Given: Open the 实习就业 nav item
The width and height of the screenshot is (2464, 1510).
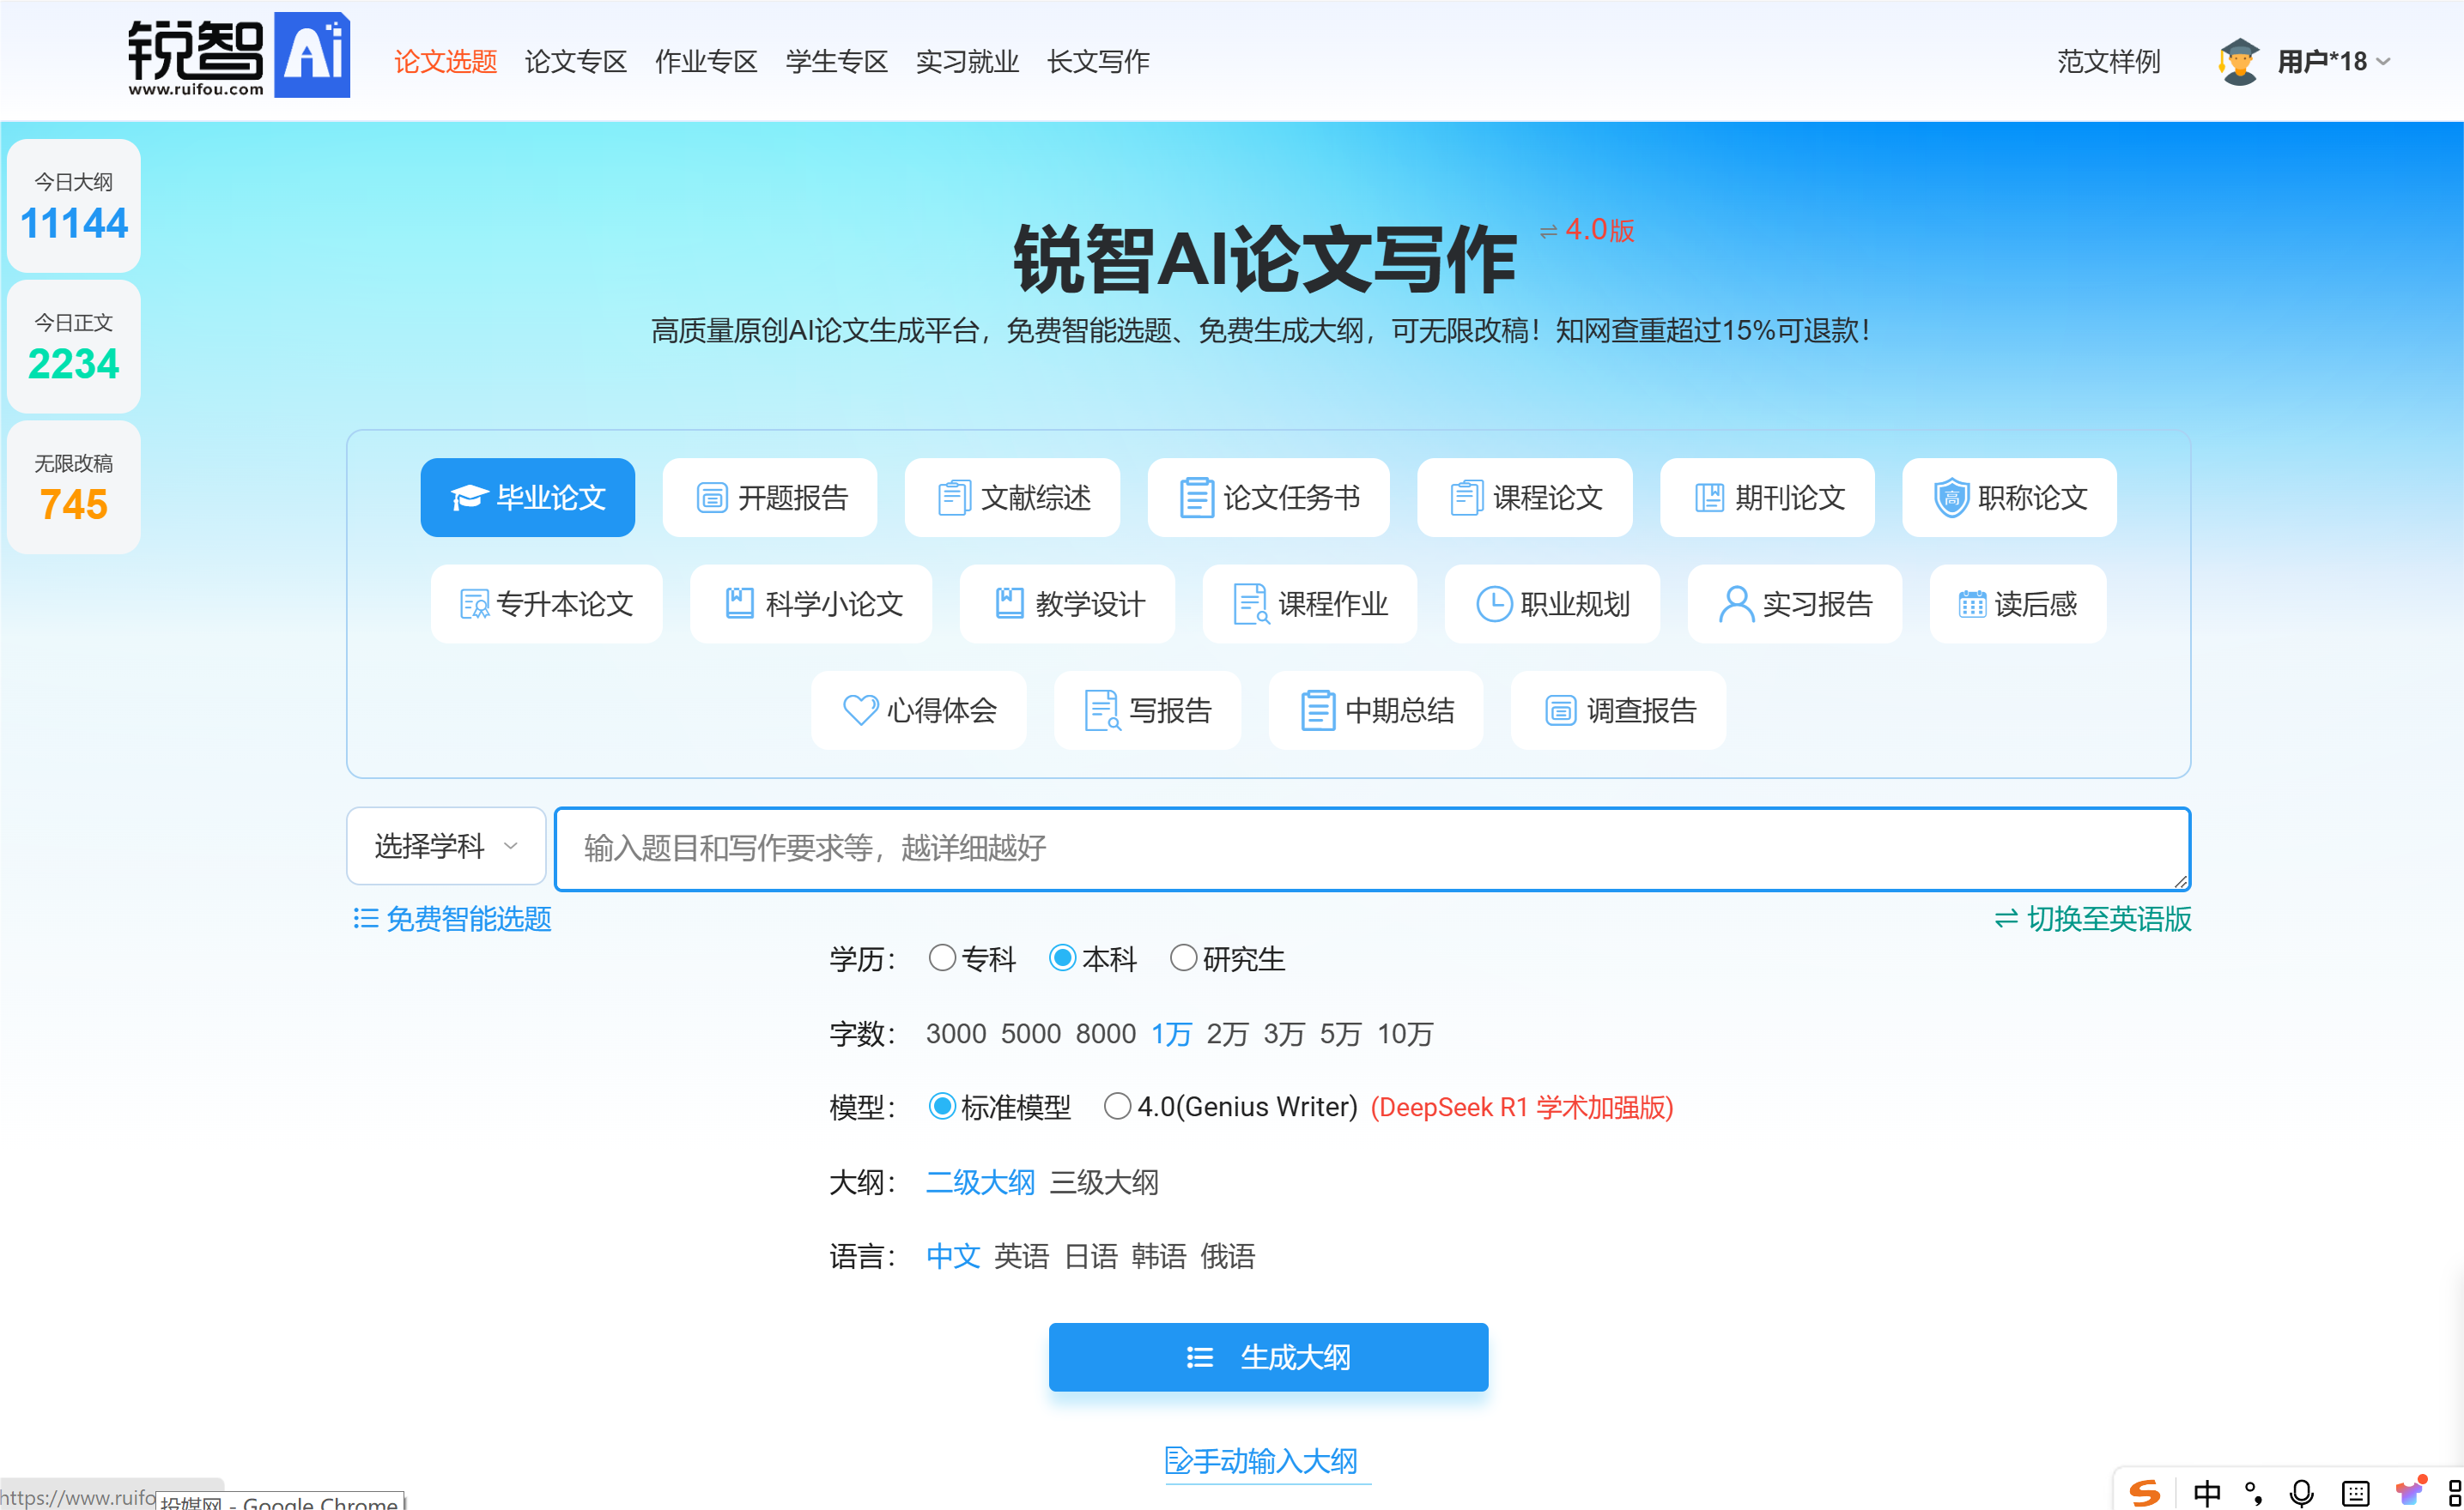Looking at the screenshot, I should (x=968, y=62).
